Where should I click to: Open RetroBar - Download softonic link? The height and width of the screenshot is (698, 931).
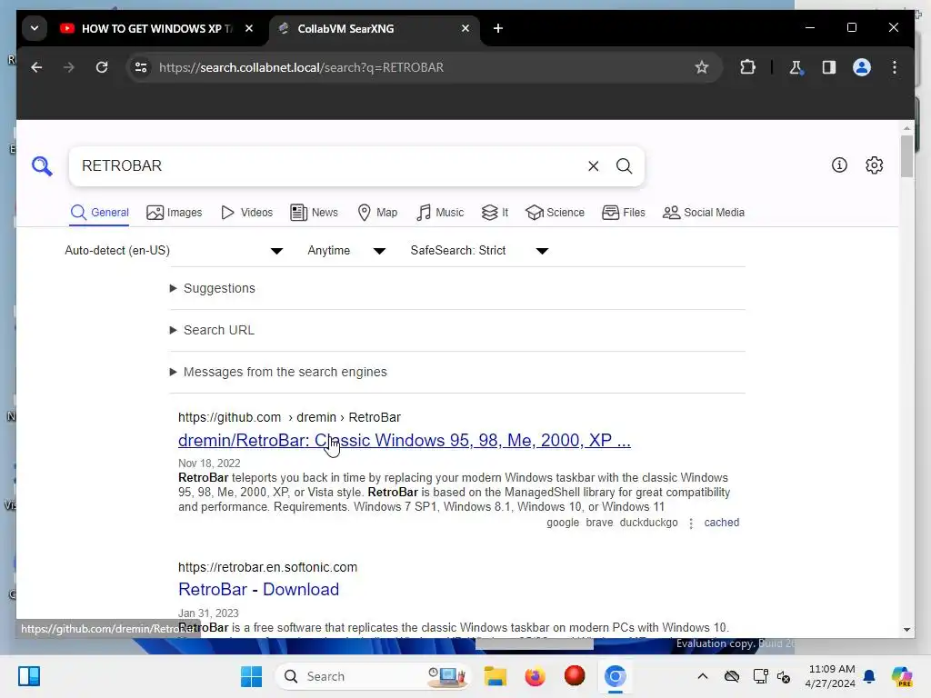click(259, 589)
